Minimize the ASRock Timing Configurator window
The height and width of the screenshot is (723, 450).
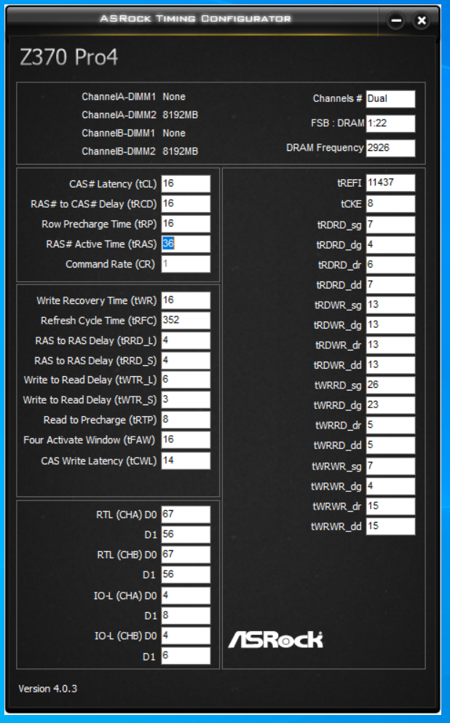tap(395, 20)
